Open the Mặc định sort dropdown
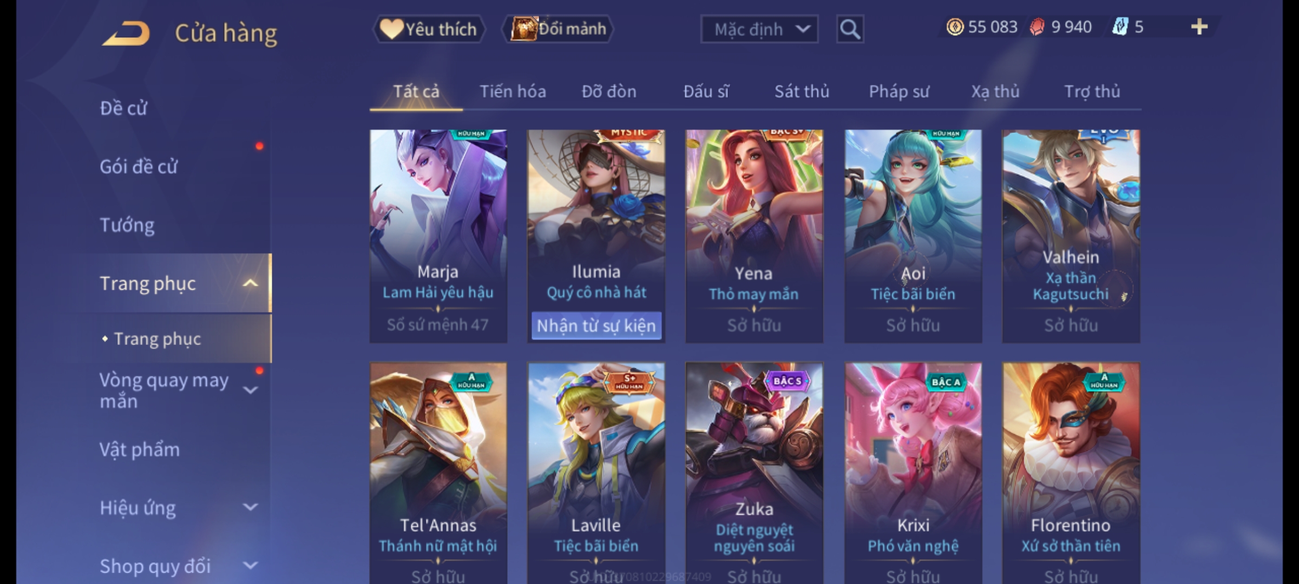 pyautogui.click(x=759, y=29)
